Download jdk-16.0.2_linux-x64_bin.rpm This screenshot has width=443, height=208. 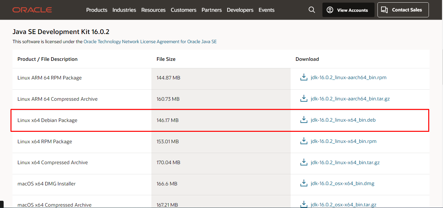point(343,141)
